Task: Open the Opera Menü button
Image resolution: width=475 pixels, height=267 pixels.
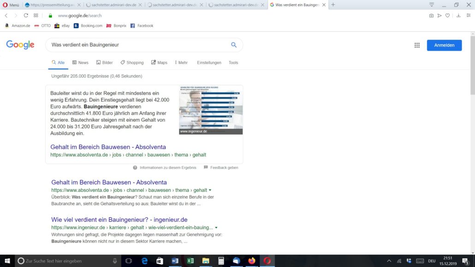Action: pyautogui.click(x=11, y=5)
